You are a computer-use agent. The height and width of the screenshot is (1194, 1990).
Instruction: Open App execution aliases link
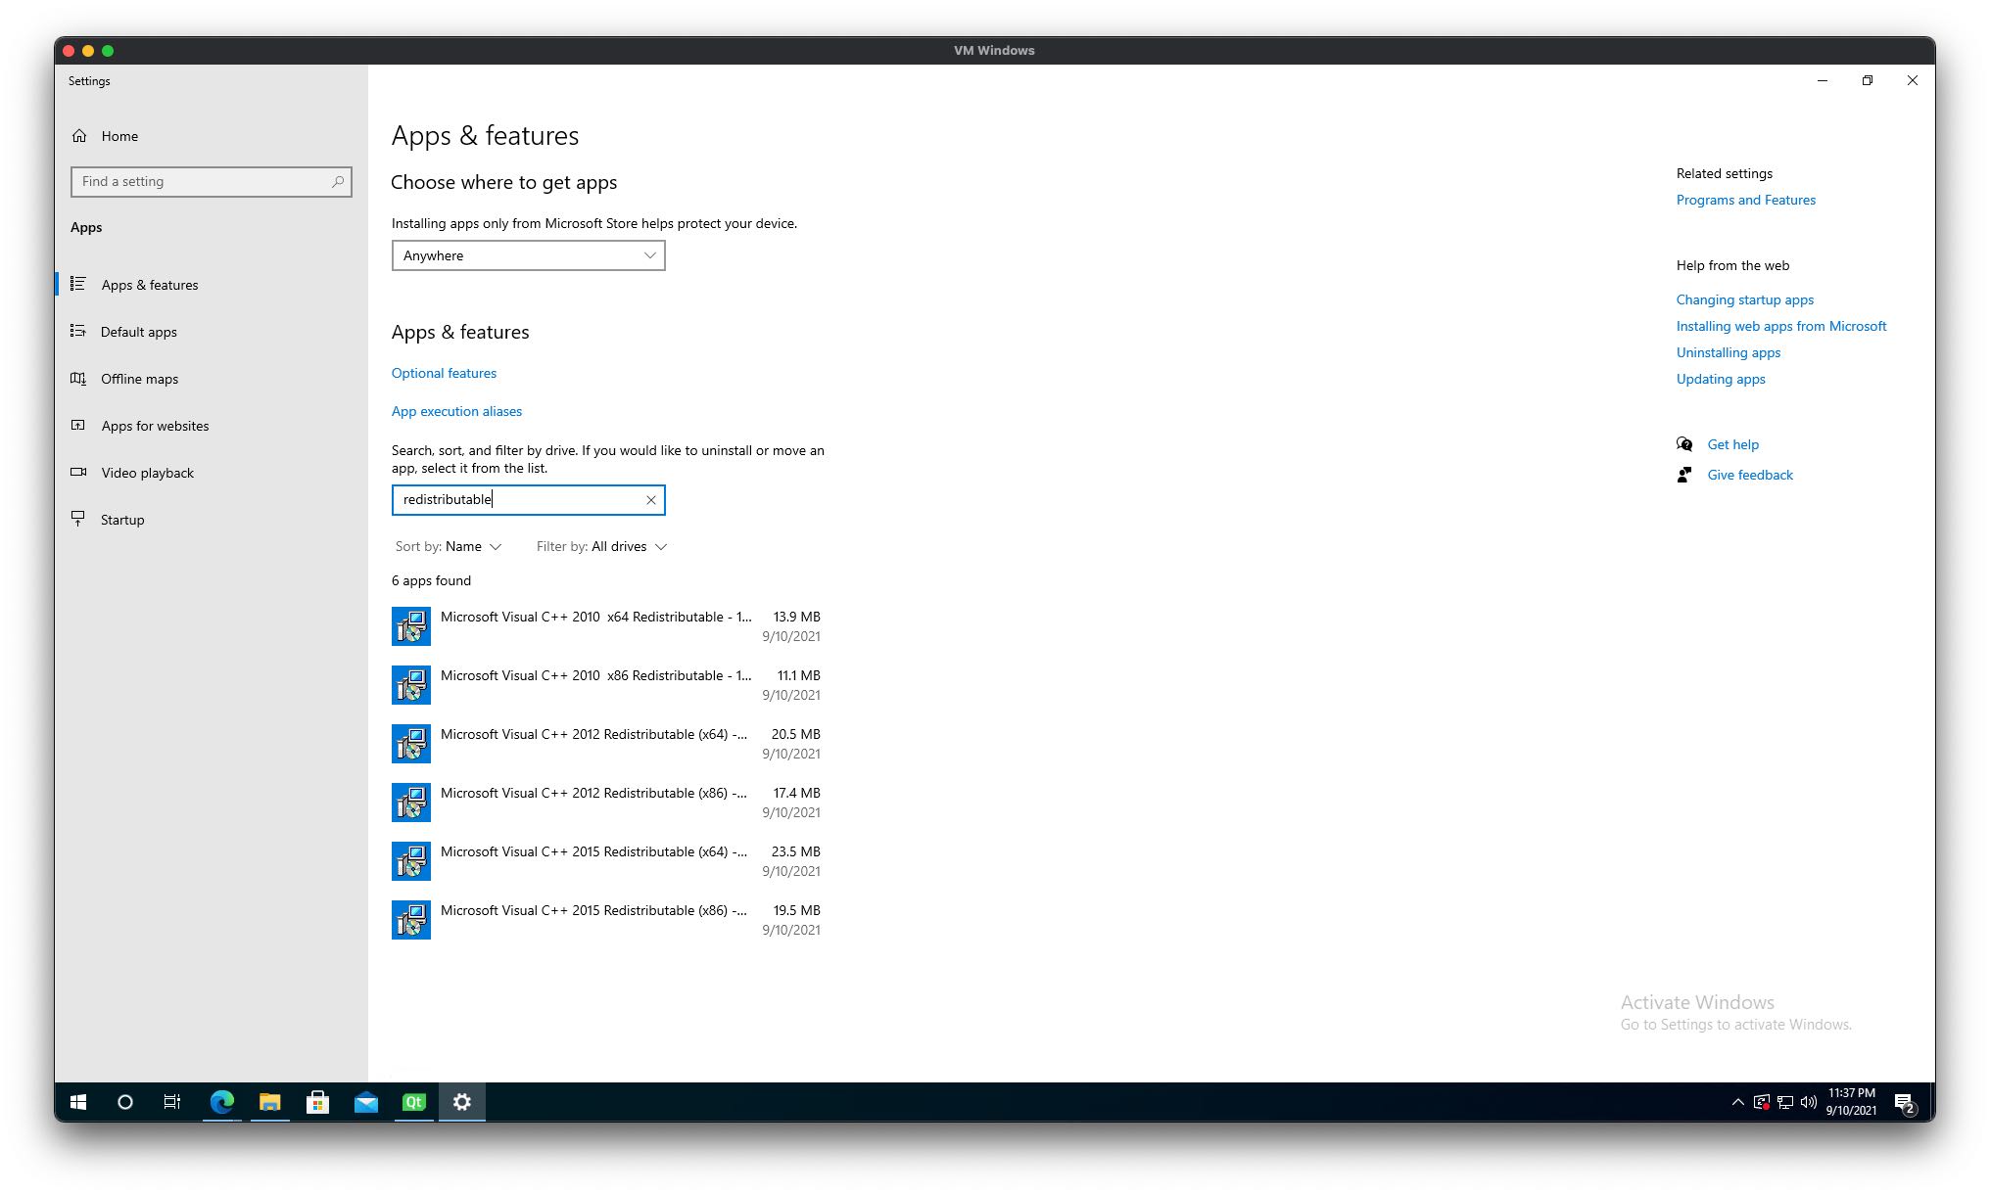click(x=456, y=411)
